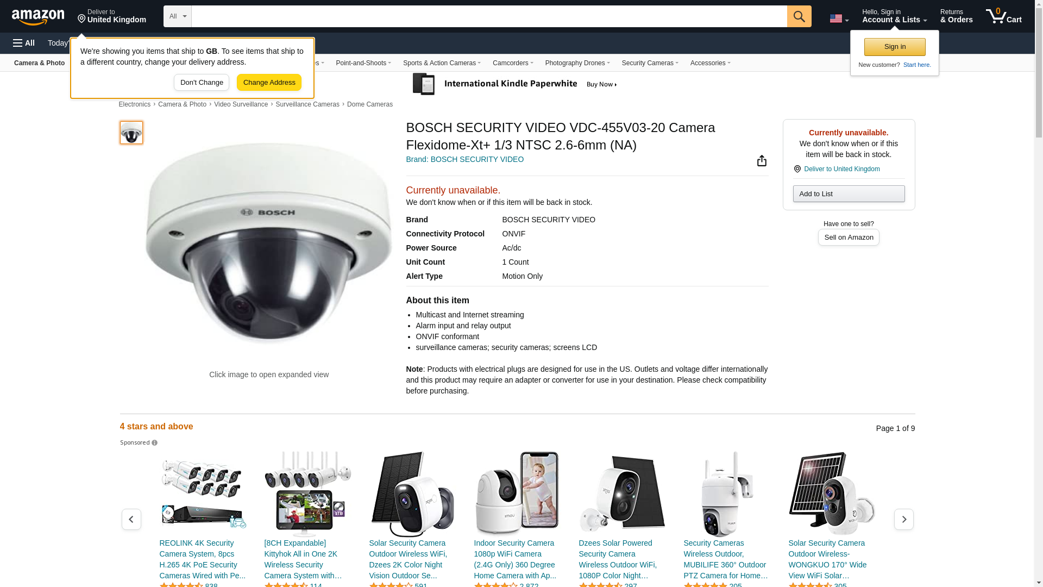The height and width of the screenshot is (587, 1043).
Task: Click the share icon beside product title
Action: coord(762,160)
